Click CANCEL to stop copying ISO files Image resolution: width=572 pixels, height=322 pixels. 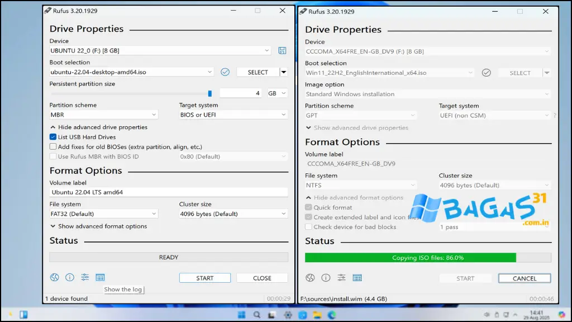(x=524, y=278)
